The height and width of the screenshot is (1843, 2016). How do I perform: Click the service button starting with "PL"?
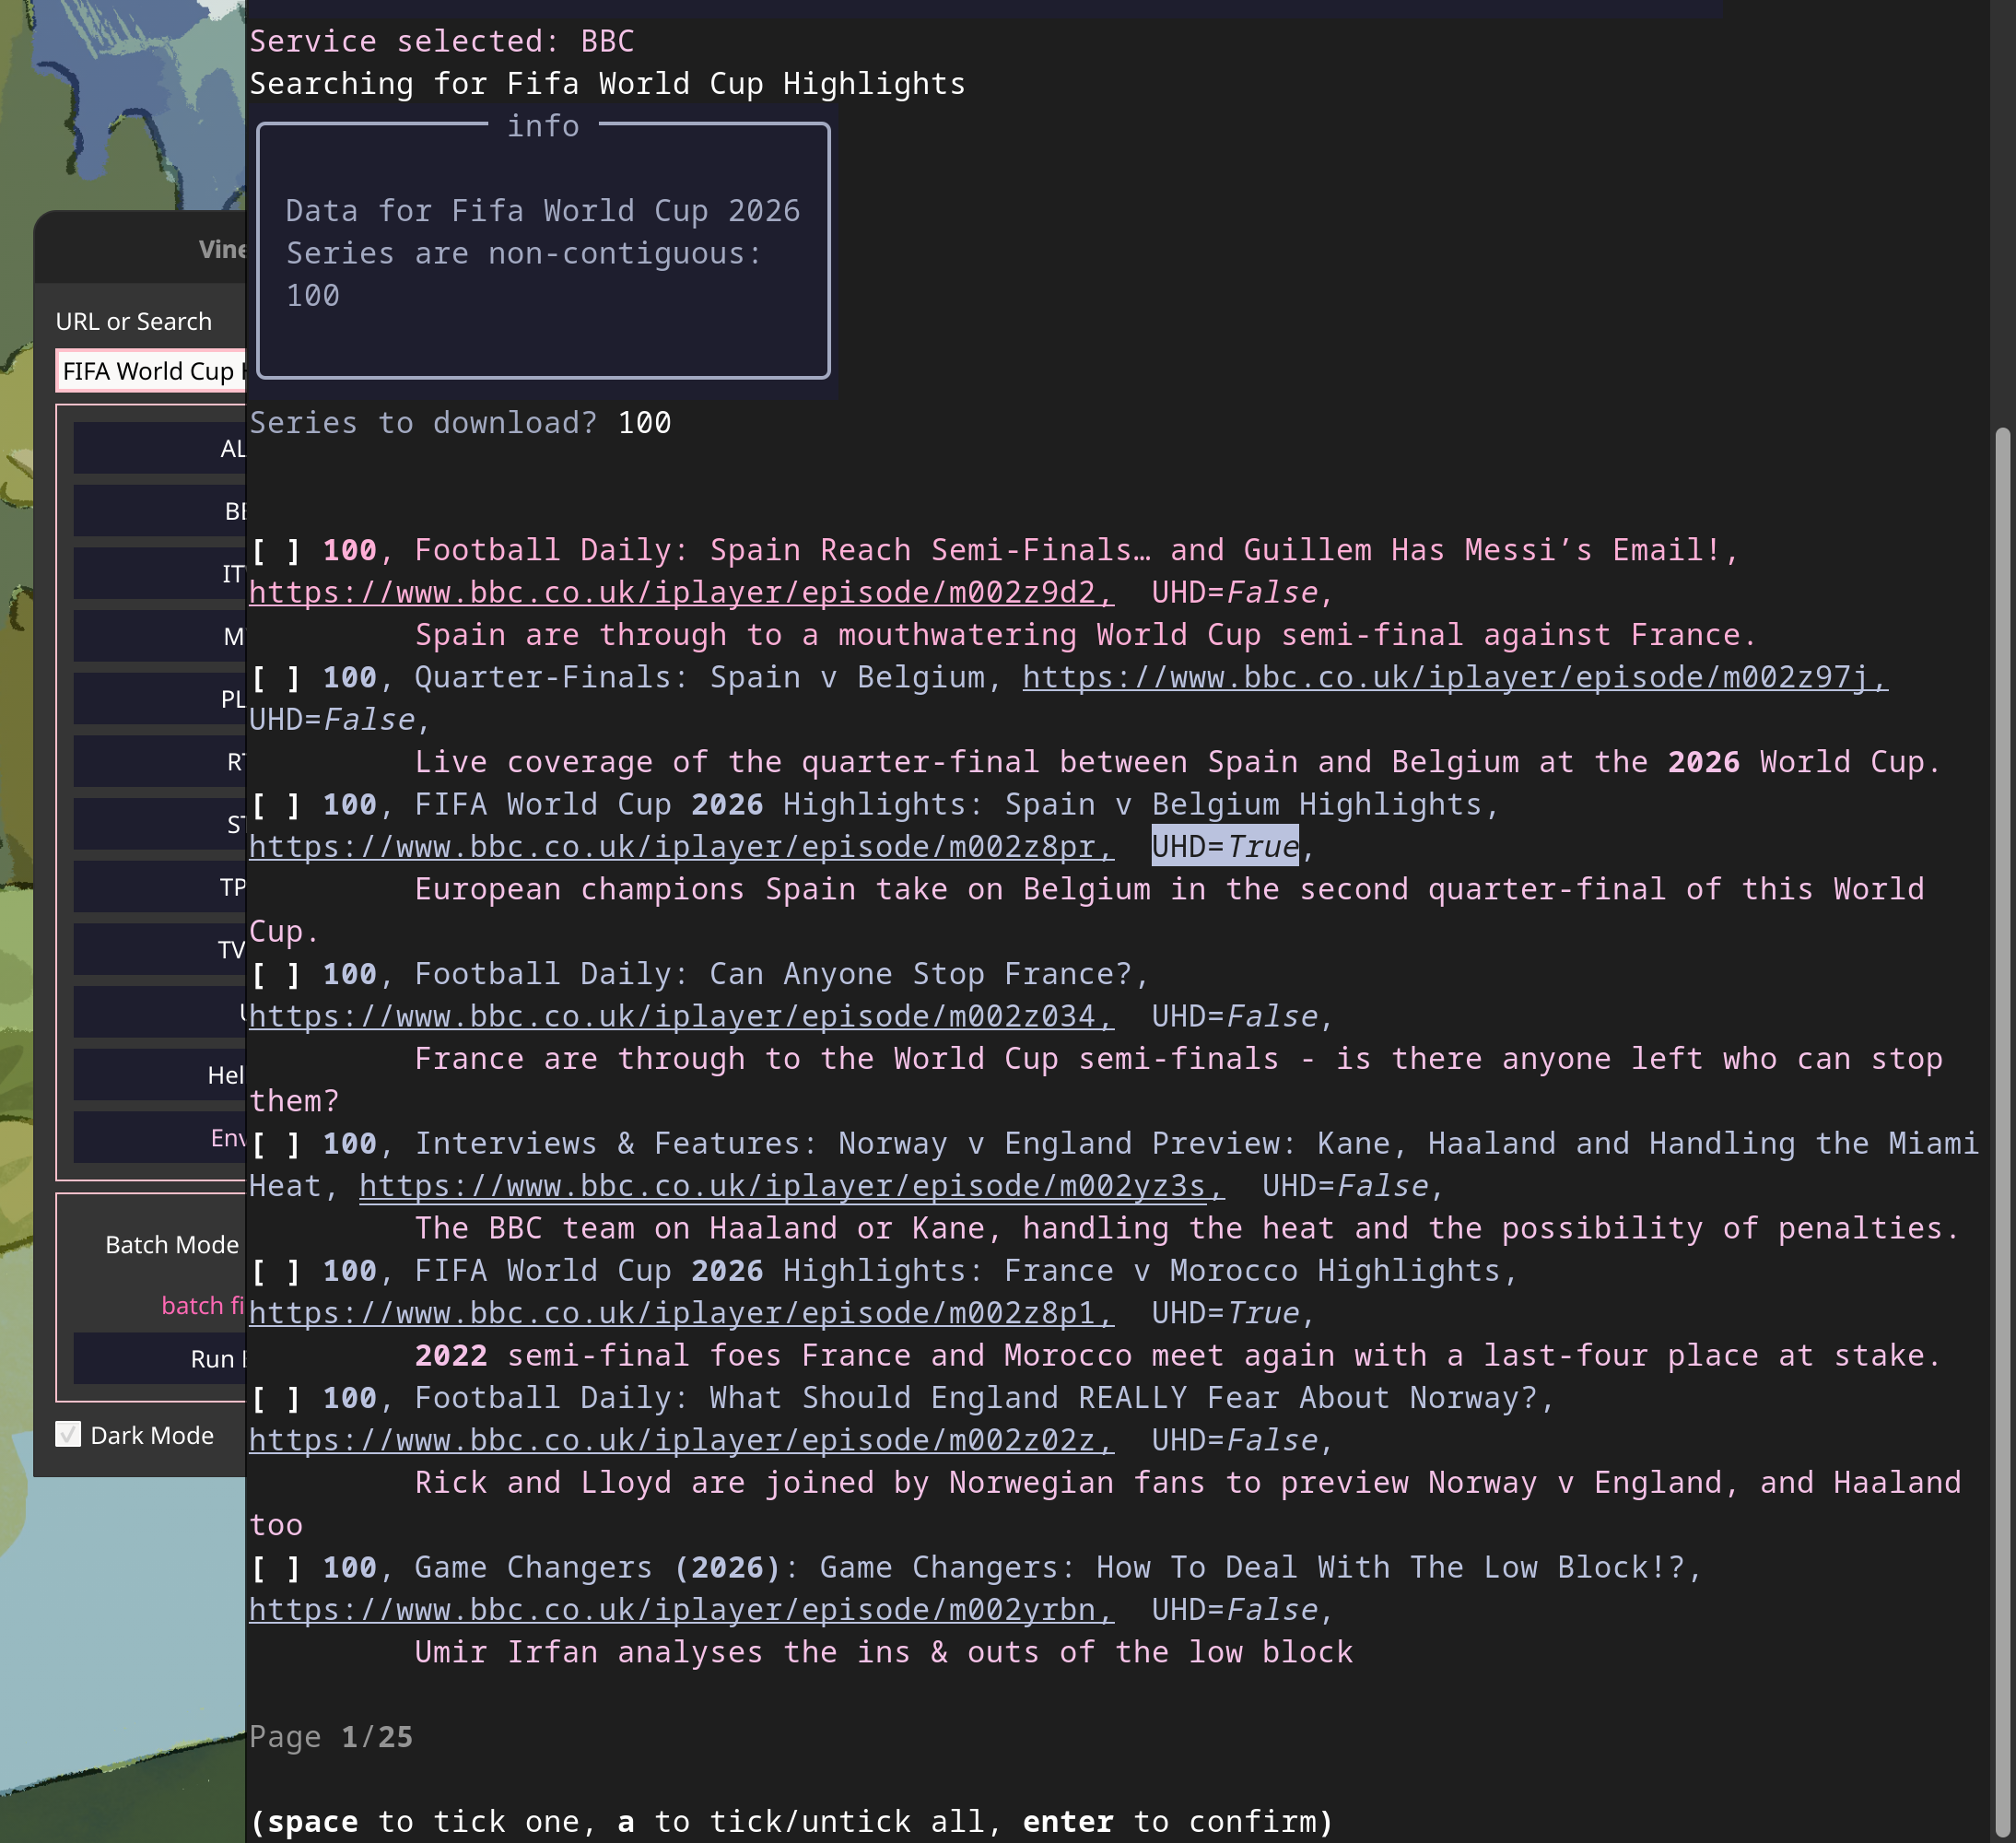(x=160, y=698)
